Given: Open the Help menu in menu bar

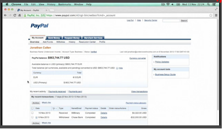Looking at the screenshot, I should [x=89, y=4].
